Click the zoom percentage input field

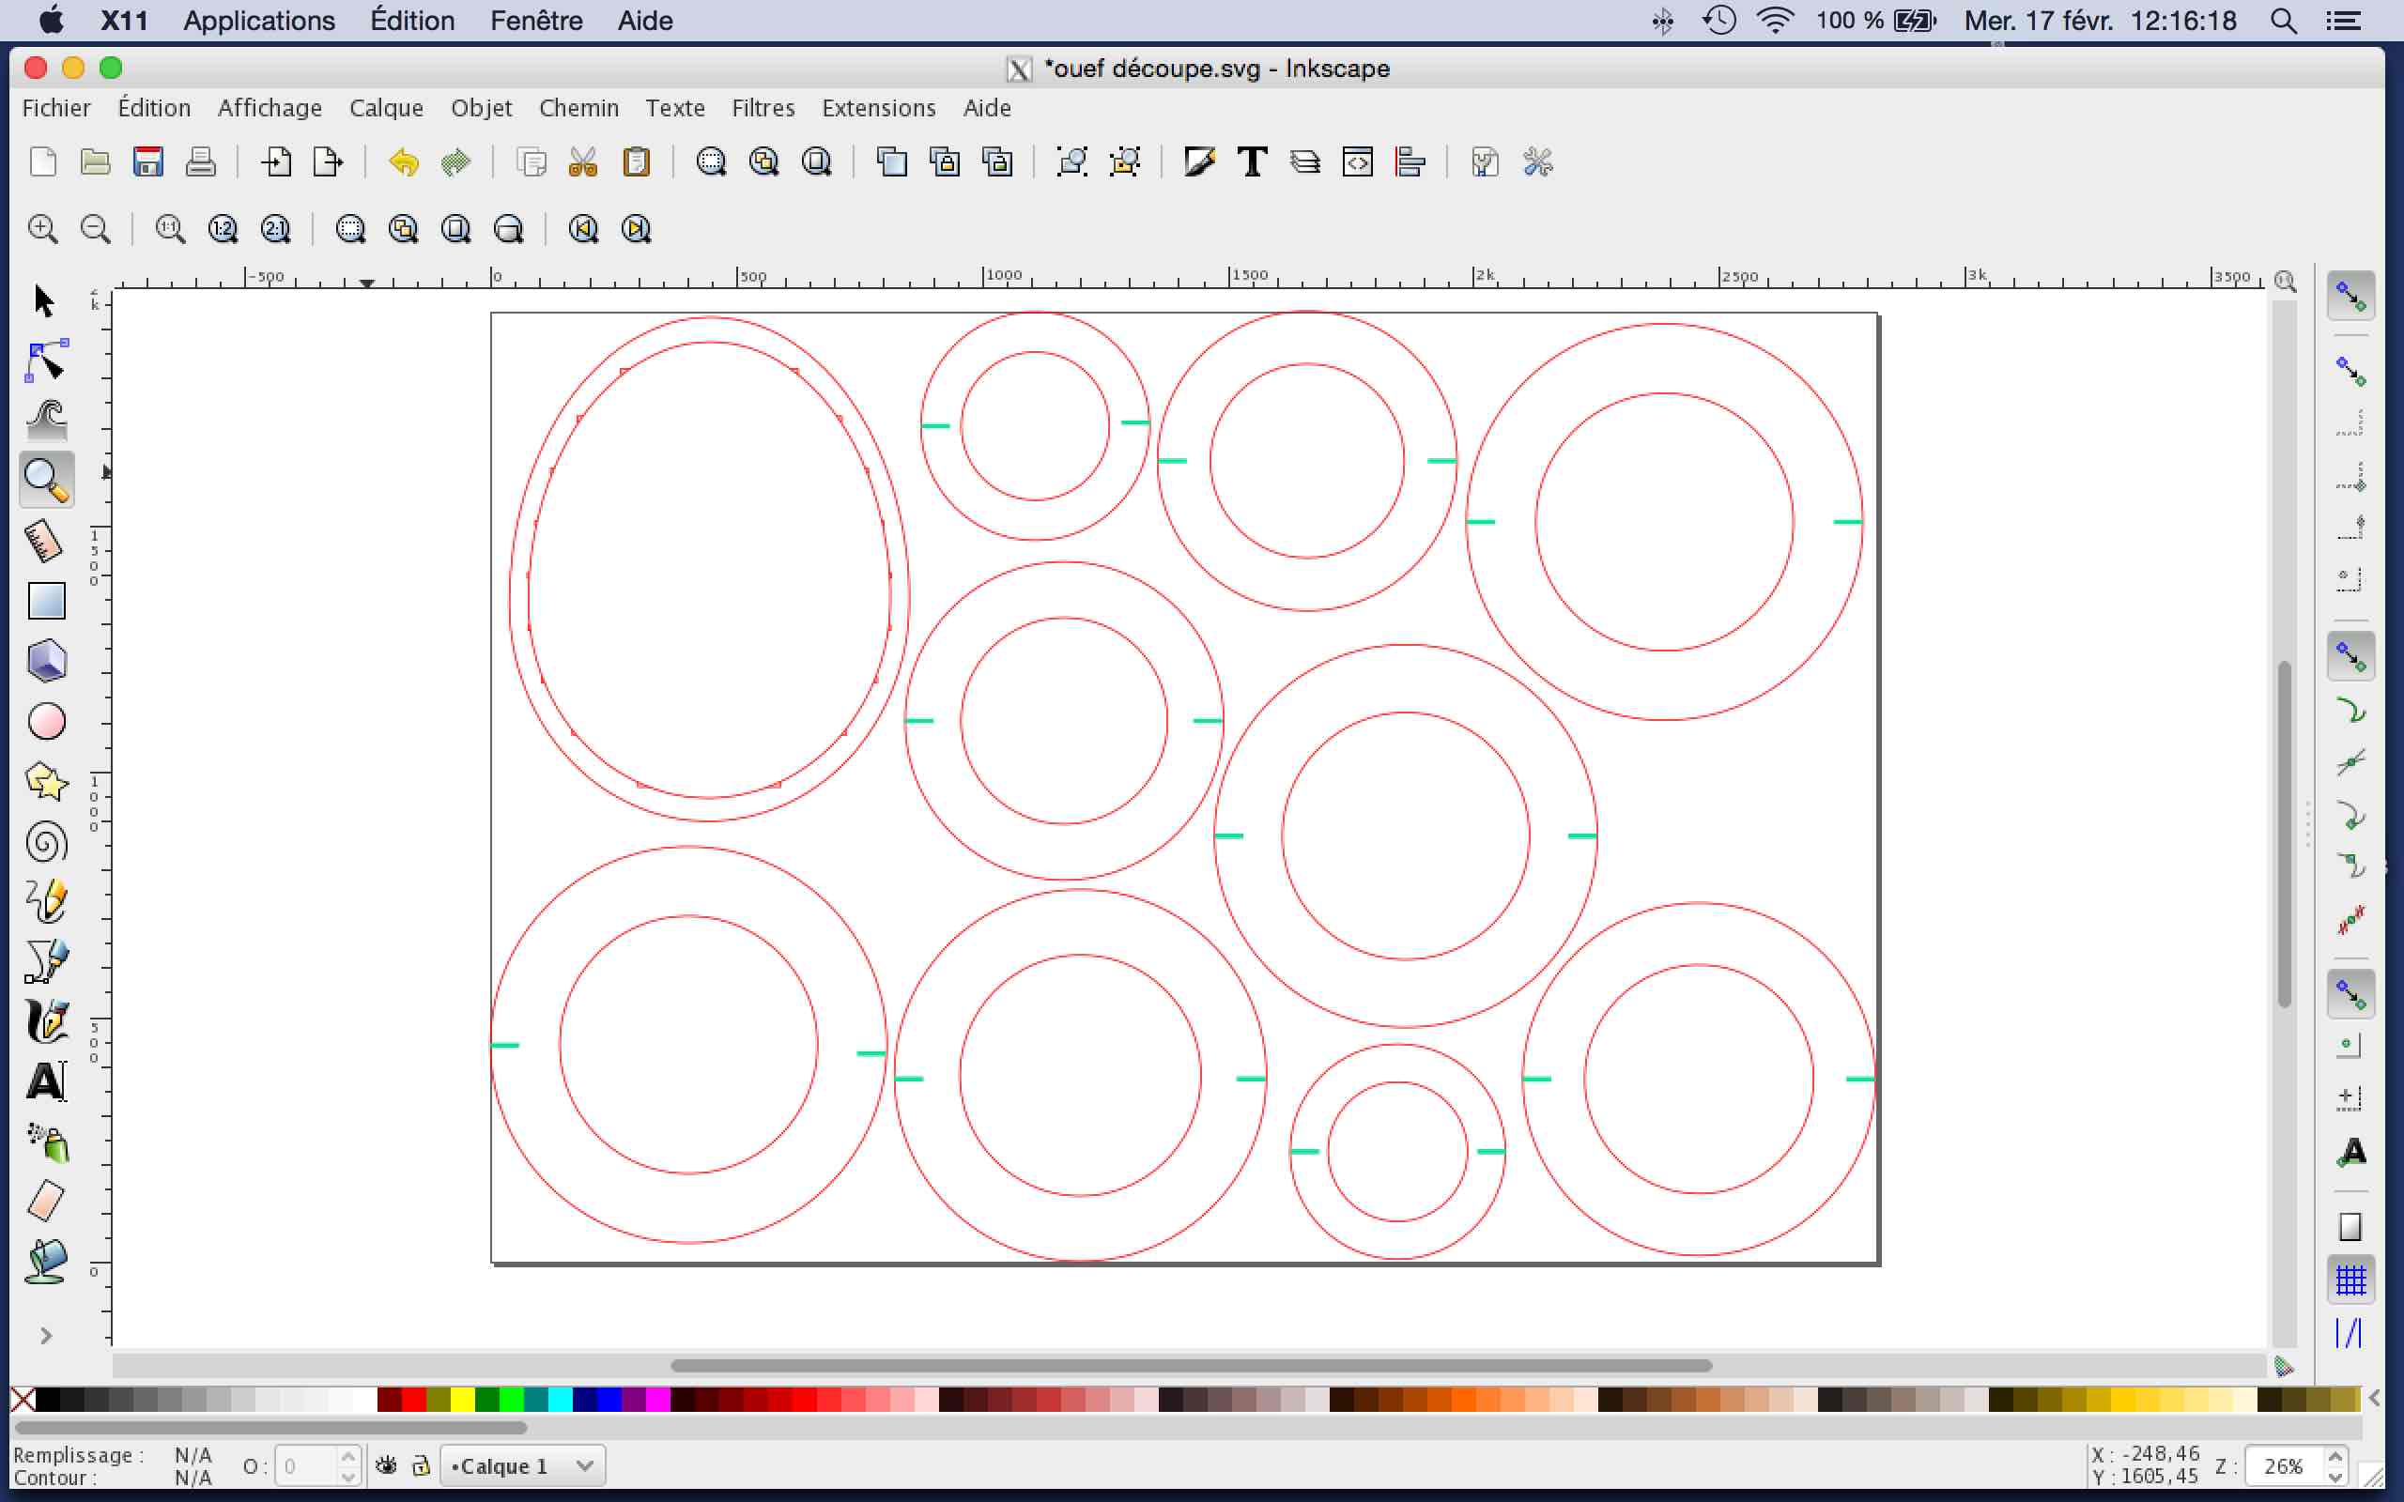coord(2284,1465)
